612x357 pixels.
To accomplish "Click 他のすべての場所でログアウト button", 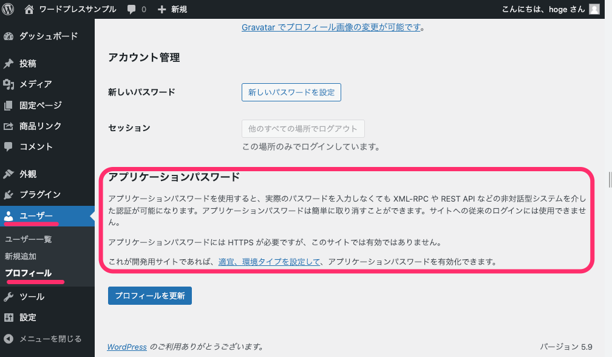I will tap(303, 129).
